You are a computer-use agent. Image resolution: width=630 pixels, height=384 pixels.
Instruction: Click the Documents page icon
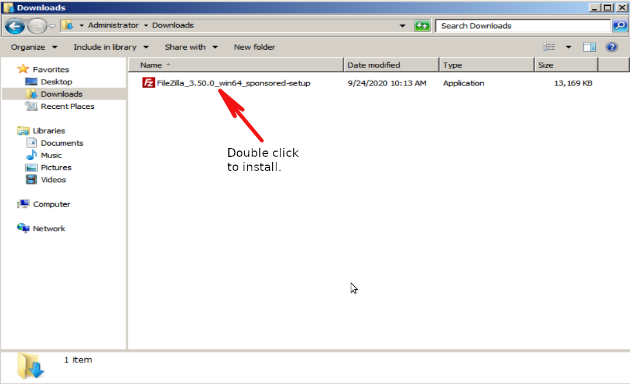(32, 143)
